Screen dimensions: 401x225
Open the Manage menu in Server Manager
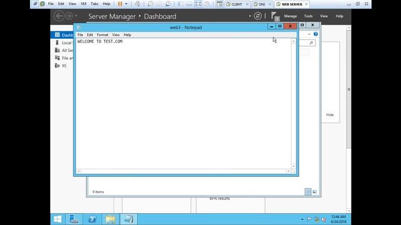[291, 16]
